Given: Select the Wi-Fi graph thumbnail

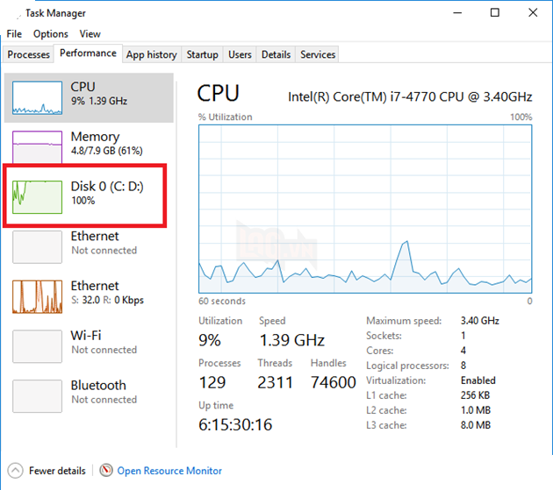Looking at the screenshot, I should coord(37,346).
